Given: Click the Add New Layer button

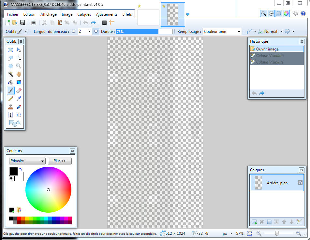Looking at the screenshot, I should coord(255,222).
